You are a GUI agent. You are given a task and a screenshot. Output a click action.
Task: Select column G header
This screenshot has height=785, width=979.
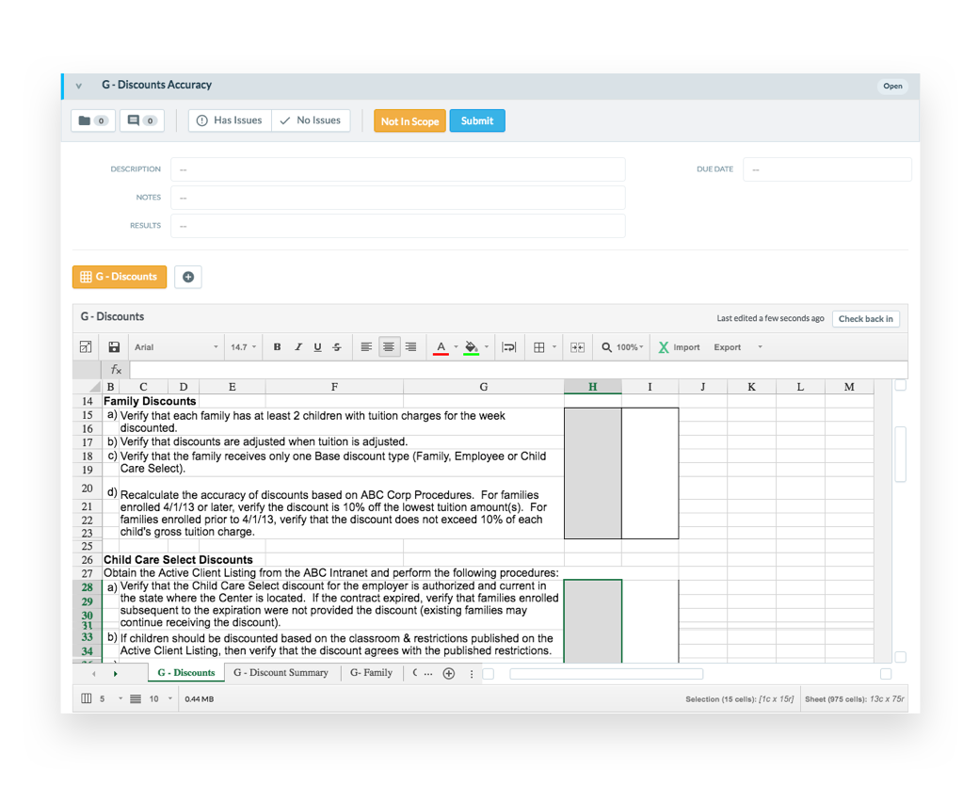coord(483,387)
